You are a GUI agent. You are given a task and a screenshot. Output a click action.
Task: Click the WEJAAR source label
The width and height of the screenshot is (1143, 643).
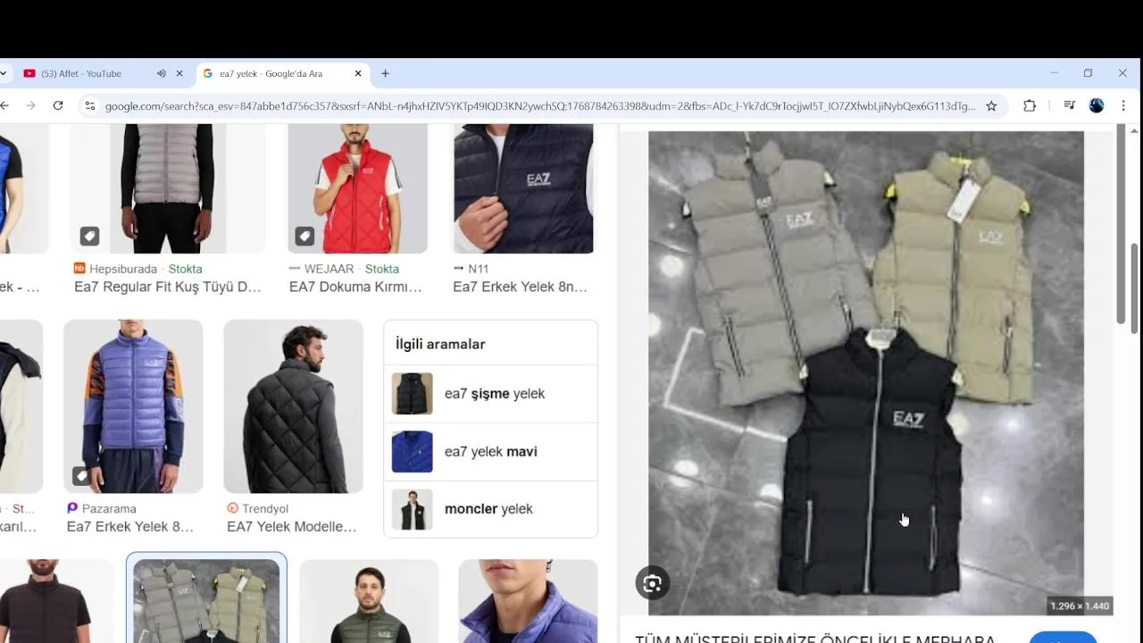coord(330,269)
